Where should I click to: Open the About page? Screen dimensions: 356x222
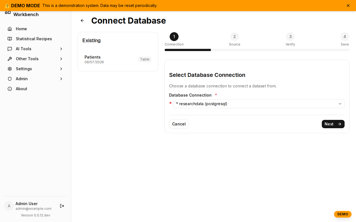(x=35, y=89)
